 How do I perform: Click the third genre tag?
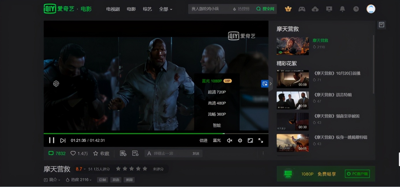tap(129, 179)
